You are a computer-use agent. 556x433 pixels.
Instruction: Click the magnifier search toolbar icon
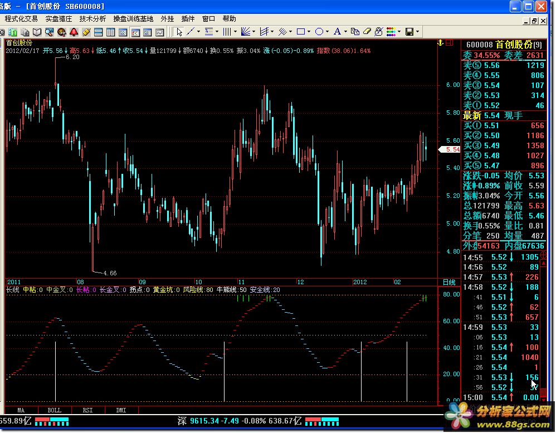click(x=49, y=32)
